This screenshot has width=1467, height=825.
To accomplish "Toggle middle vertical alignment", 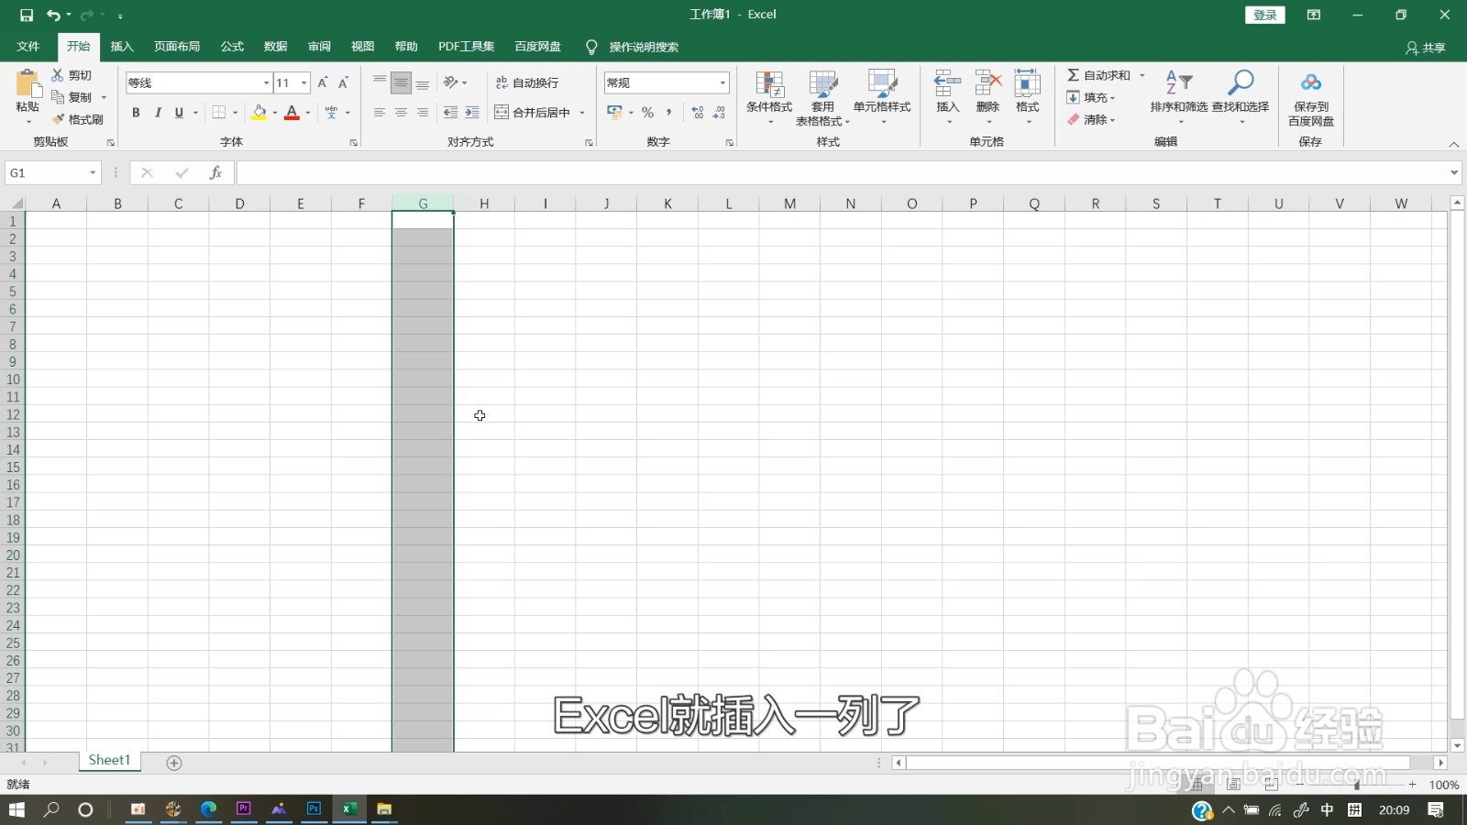I will (401, 82).
